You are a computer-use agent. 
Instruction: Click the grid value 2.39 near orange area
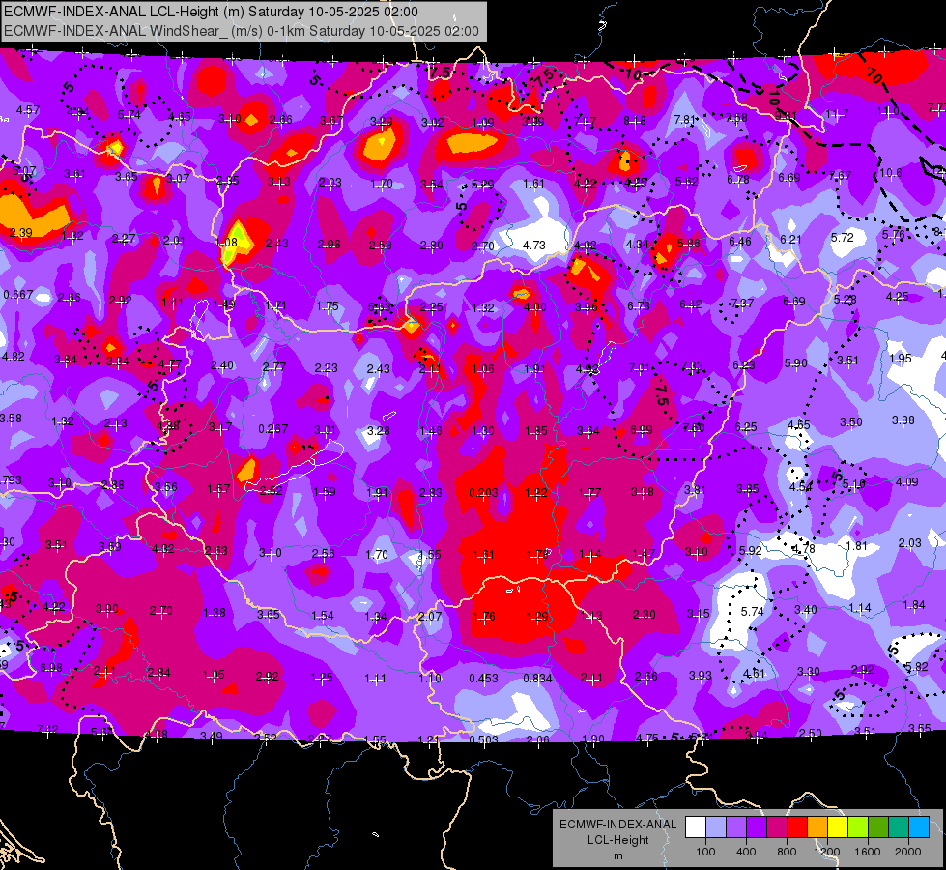pos(21,232)
